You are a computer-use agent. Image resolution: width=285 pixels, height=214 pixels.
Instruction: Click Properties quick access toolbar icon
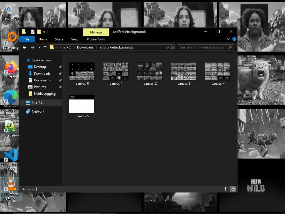coord(33,32)
